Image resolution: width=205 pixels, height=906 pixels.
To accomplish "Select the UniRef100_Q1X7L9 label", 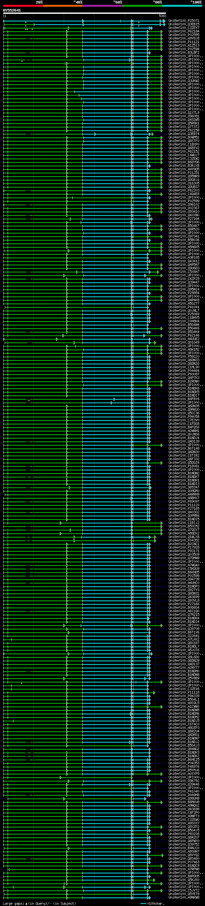I will click(184, 112).
